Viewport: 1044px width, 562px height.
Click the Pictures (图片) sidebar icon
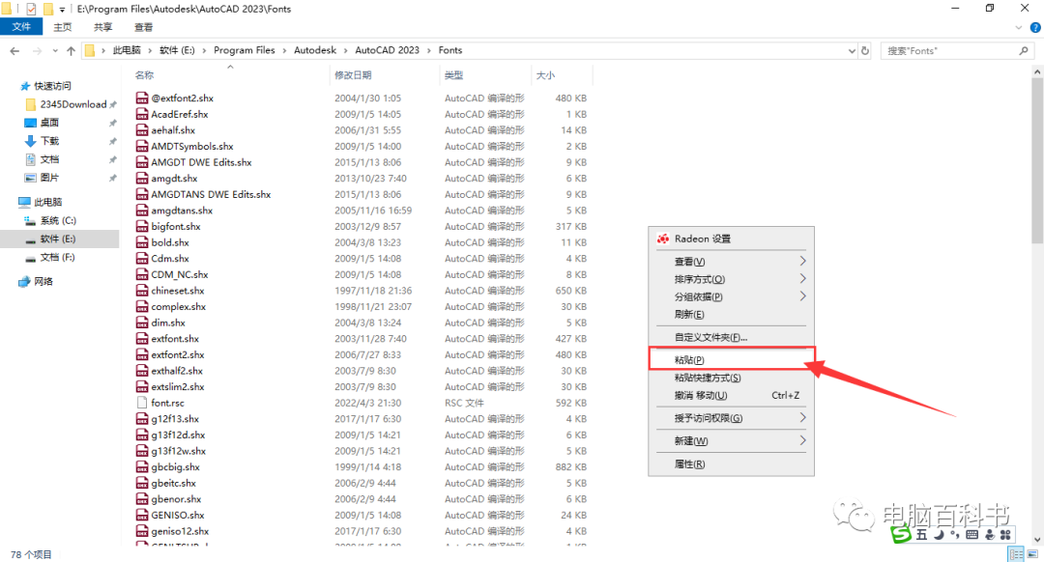(x=30, y=178)
